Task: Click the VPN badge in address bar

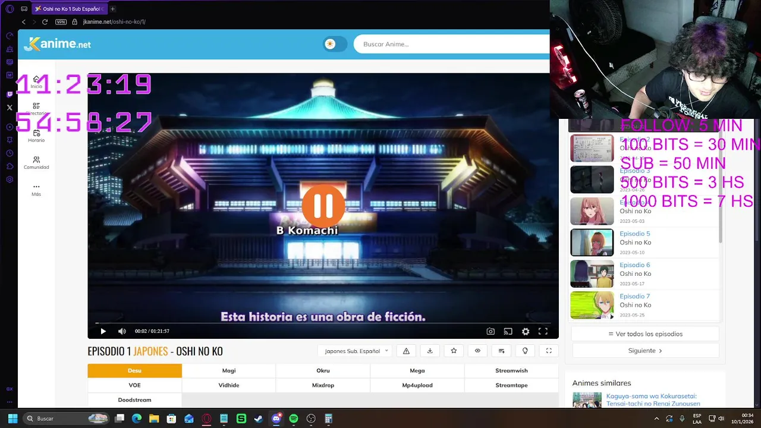Action: click(x=61, y=22)
